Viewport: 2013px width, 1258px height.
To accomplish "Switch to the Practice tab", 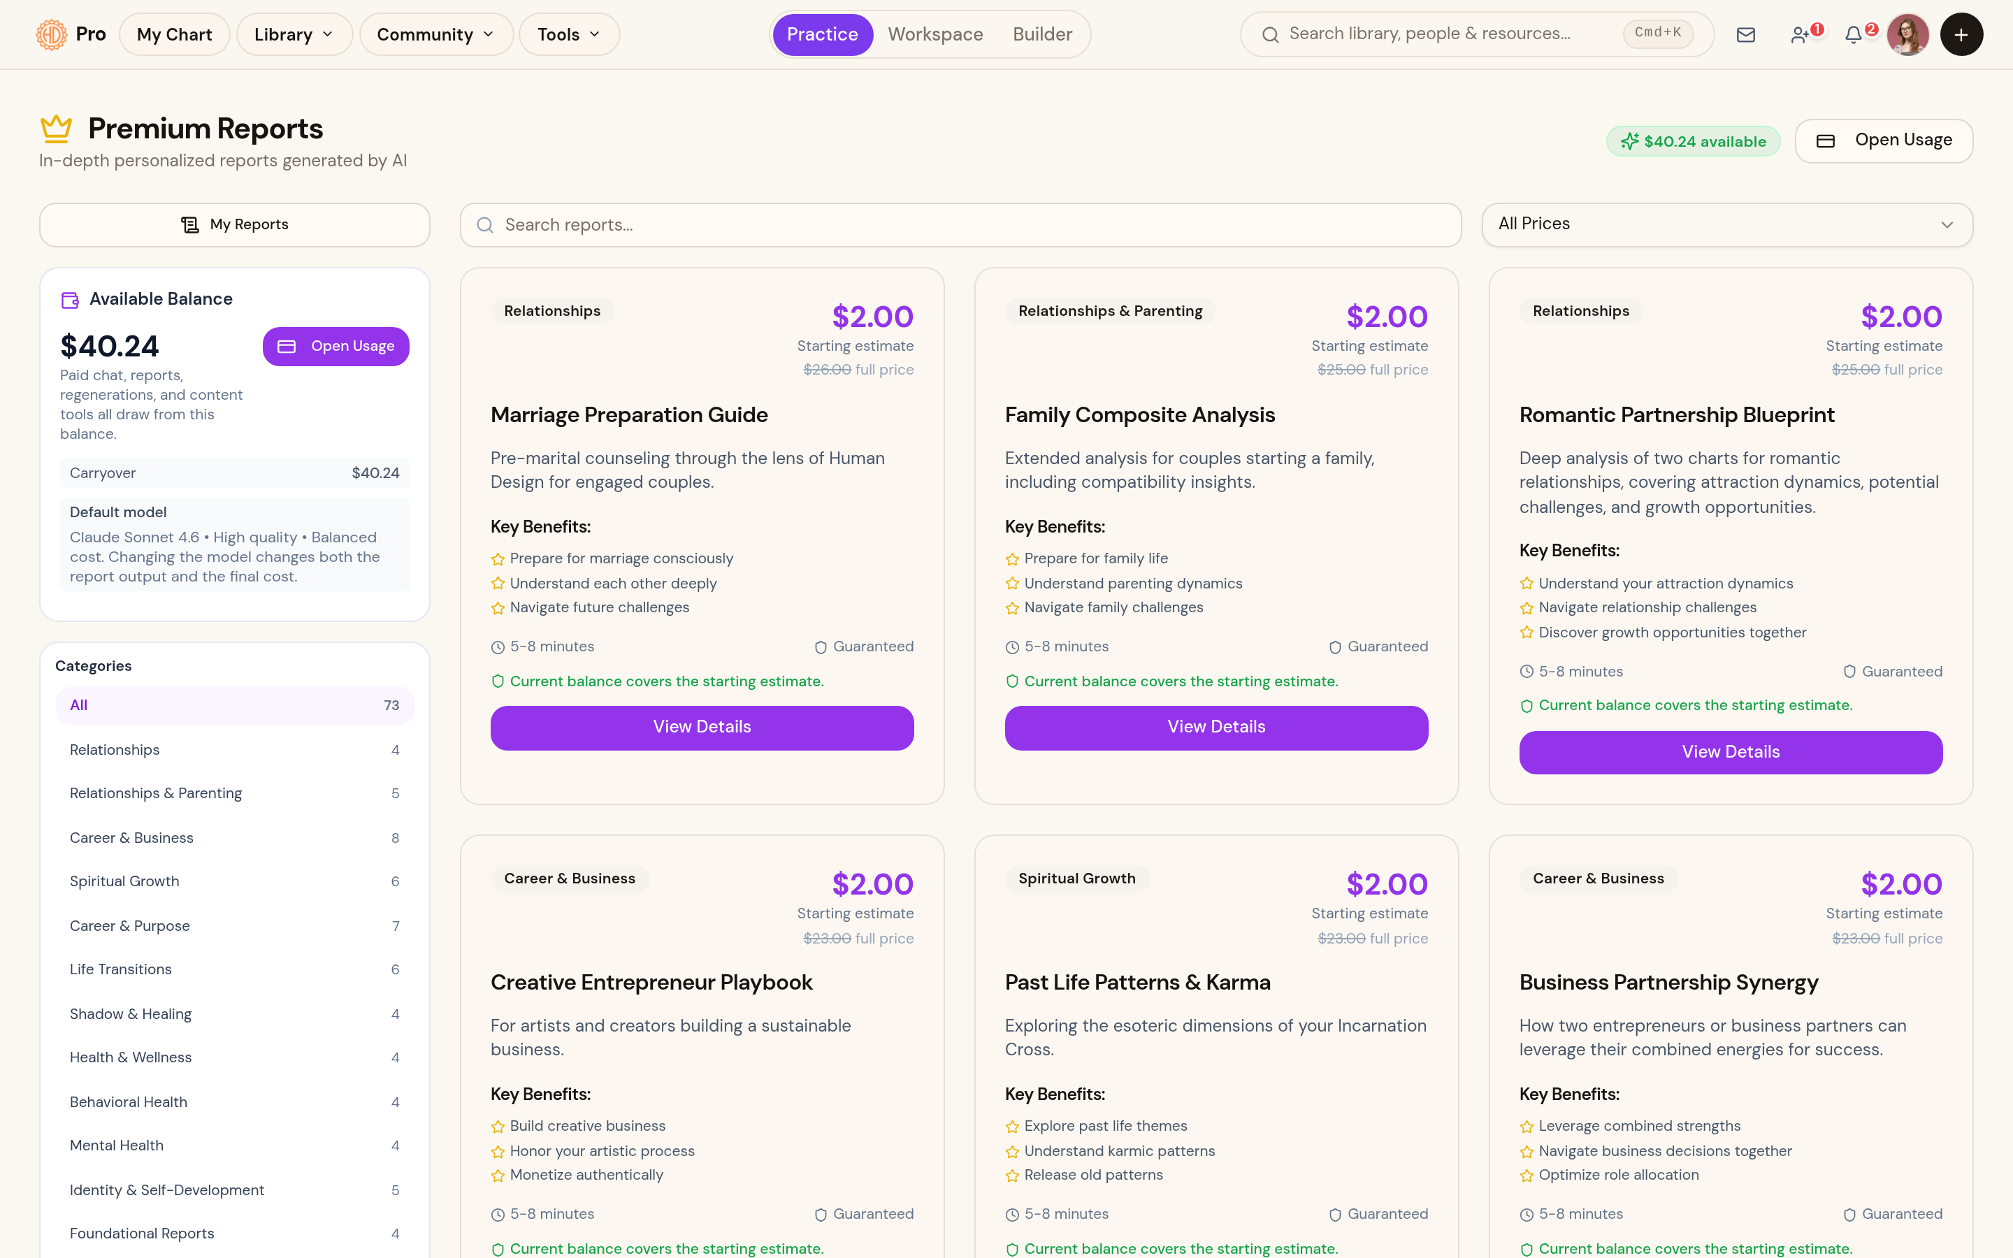I will point(822,34).
